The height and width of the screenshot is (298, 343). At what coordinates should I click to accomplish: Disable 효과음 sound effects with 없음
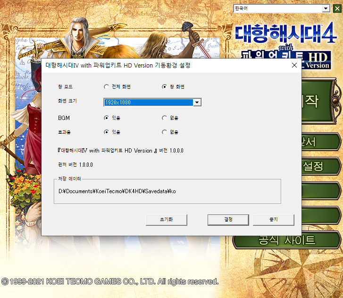pyautogui.click(x=164, y=132)
